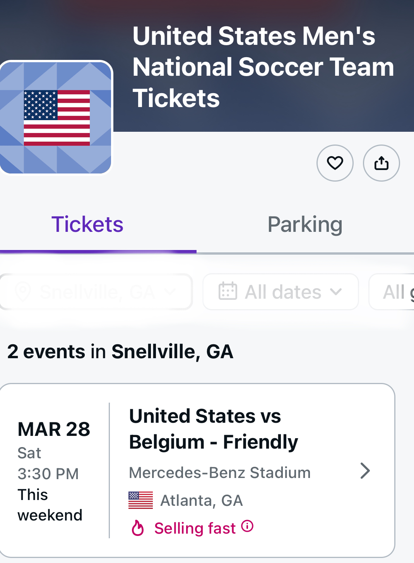414x563 pixels.
Task: Click the flame icon beside Selling fast
Action: click(138, 528)
